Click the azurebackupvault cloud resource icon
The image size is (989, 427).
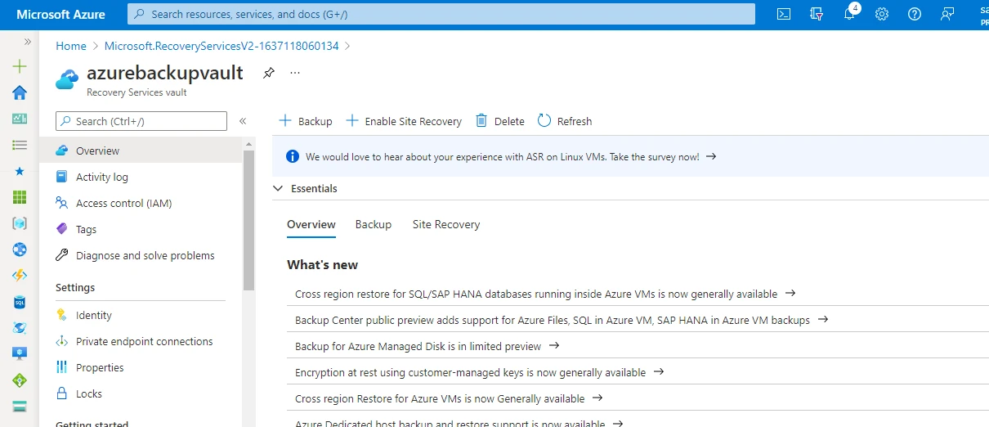66,79
